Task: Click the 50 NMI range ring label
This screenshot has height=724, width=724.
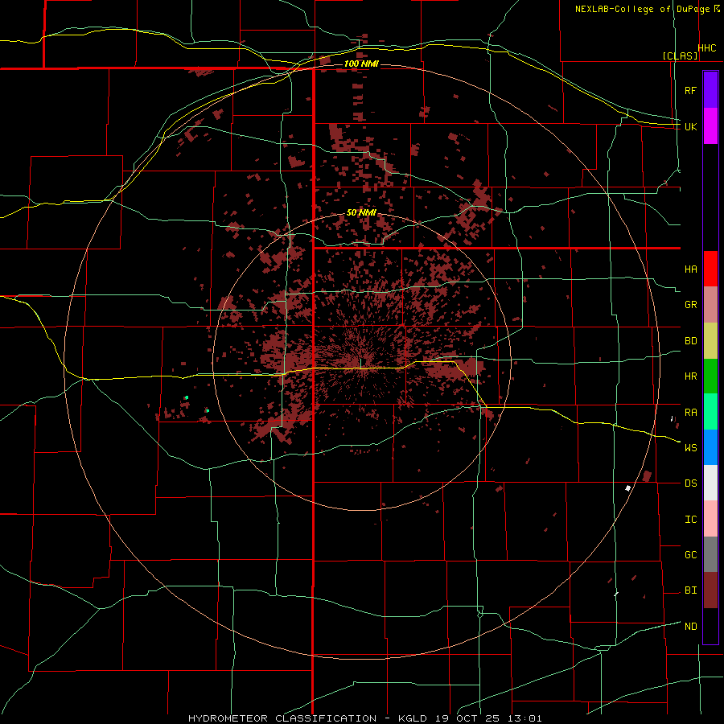Action: pyautogui.click(x=361, y=213)
